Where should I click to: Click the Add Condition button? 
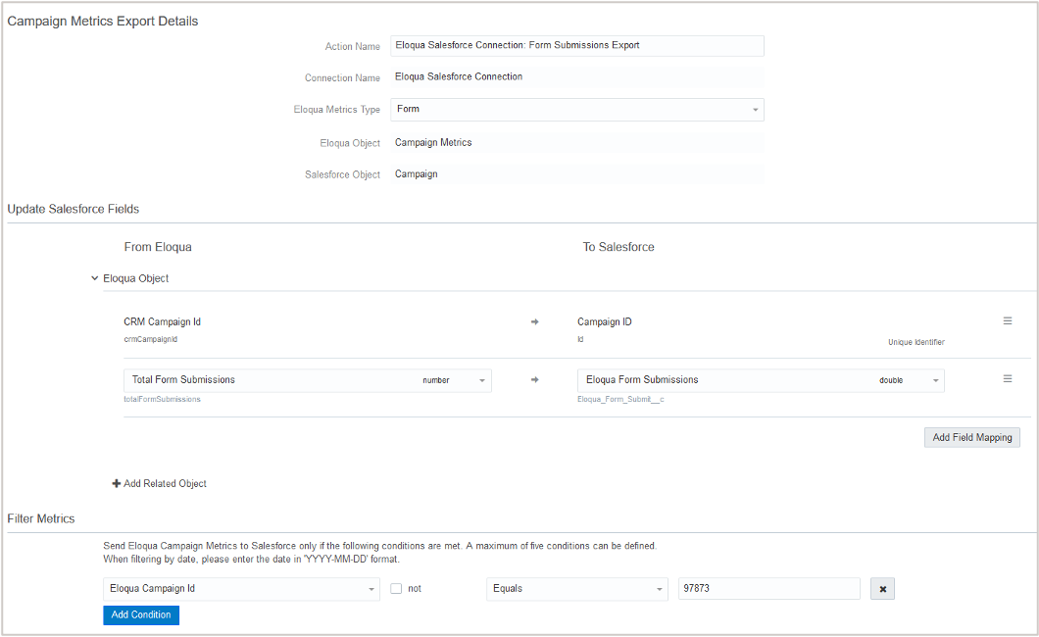coord(141,614)
